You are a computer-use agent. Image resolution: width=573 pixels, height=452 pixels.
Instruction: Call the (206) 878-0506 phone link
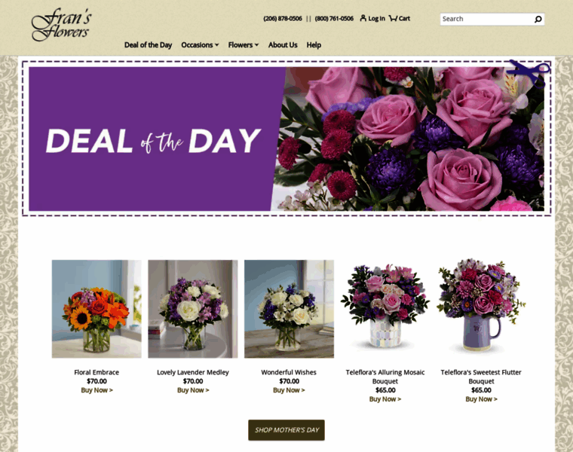(283, 18)
